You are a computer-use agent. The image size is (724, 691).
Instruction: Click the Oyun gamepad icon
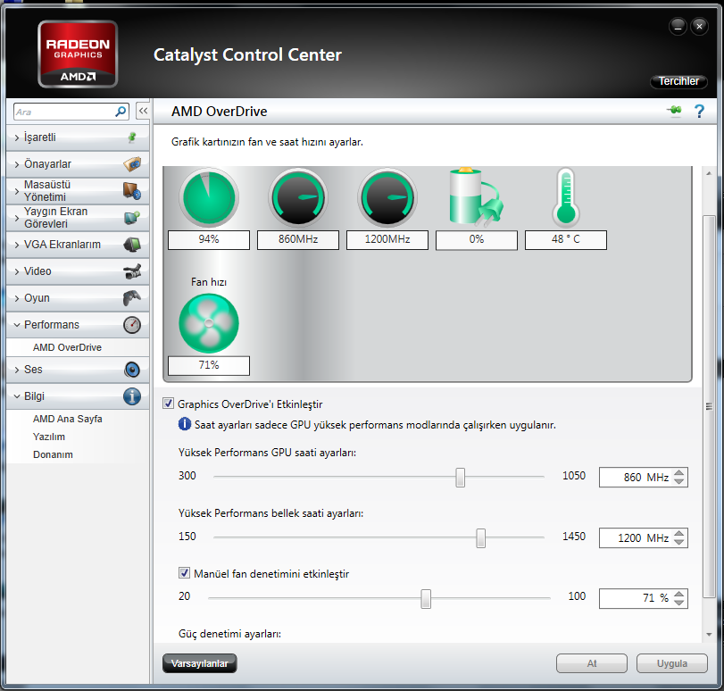click(132, 298)
